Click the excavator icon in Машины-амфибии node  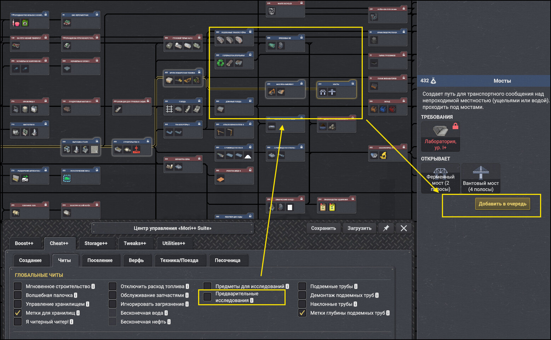[271, 92]
